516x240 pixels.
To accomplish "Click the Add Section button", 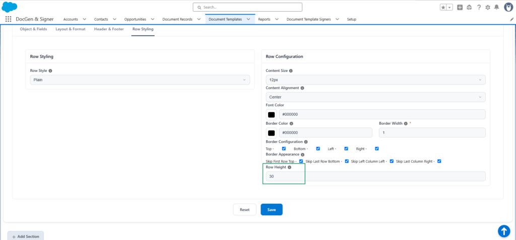I will pyautogui.click(x=25, y=236).
